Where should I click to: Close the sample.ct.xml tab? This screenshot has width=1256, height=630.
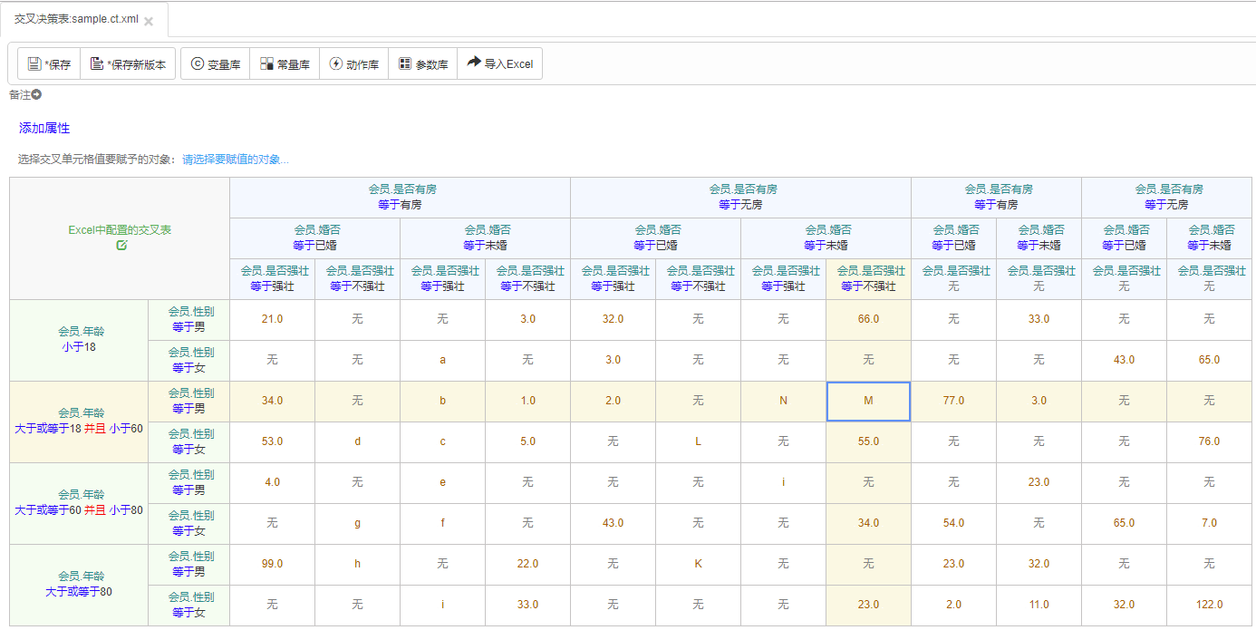(x=149, y=21)
